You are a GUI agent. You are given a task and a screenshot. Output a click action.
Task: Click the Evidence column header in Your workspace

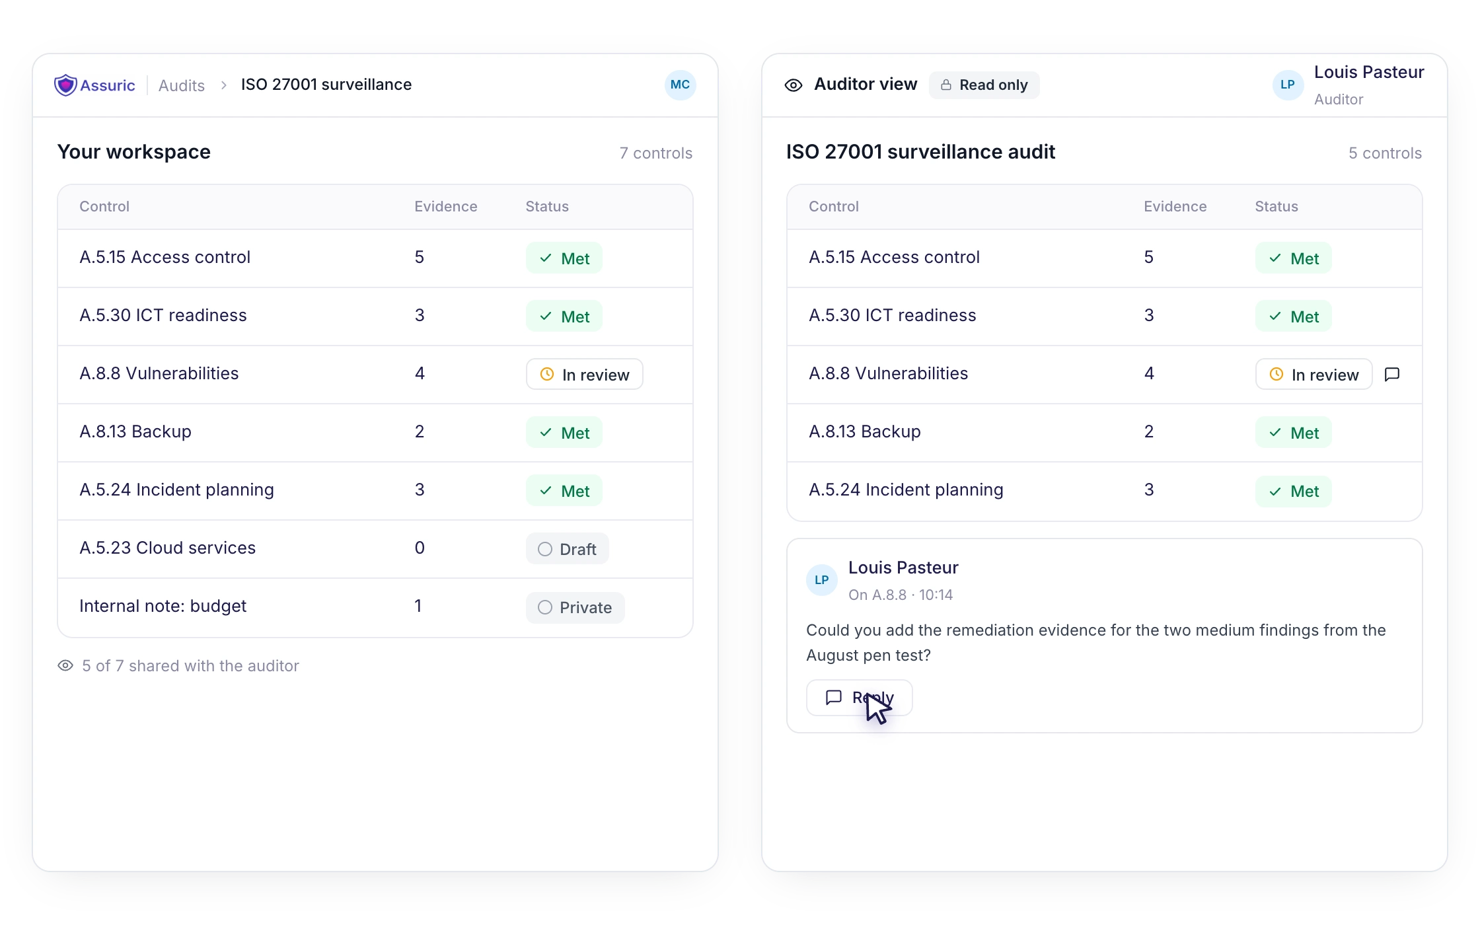(x=446, y=206)
